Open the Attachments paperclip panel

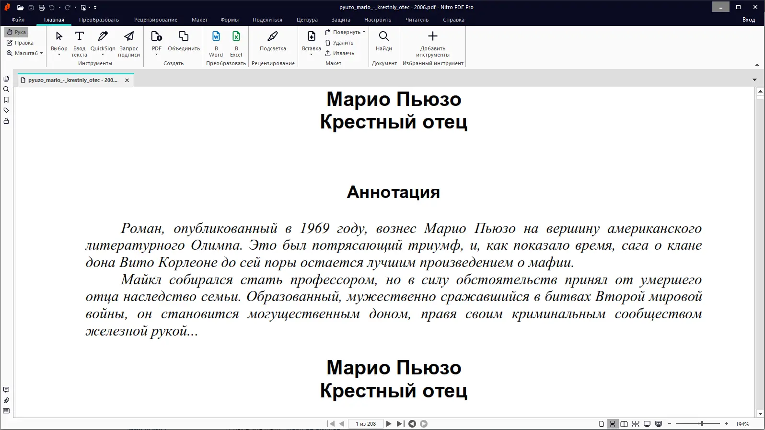click(6, 400)
